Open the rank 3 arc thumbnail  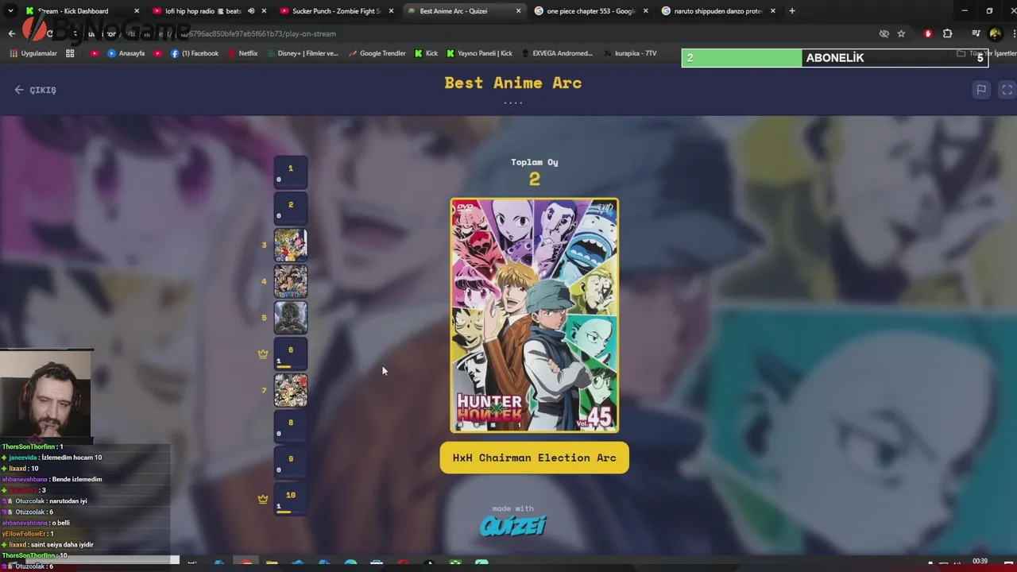tap(290, 245)
